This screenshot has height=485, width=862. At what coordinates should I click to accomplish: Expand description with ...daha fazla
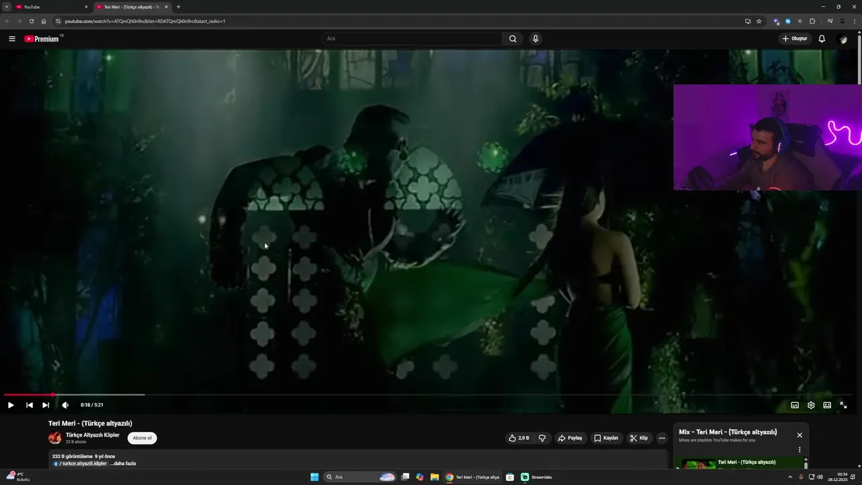click(123, 463)
